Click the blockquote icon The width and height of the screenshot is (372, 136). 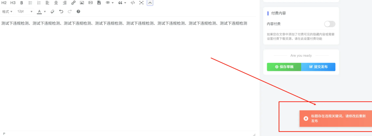(120, 3)
